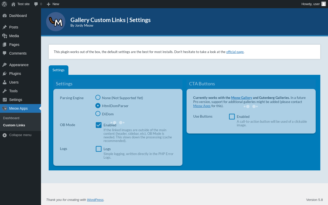Image resolution: width=328 pixels, height=205 pixels.
Task: Follow the official page link
Action: tap(235, 52)
